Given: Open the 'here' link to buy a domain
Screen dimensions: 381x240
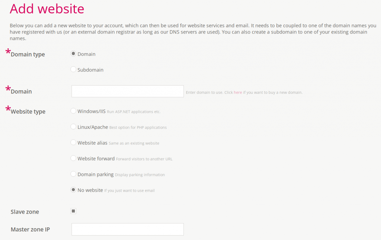Looking at the screenshot, I should coord(238,92).
